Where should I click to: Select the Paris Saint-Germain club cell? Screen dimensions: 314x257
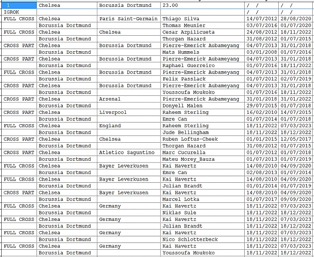(129, 19)
